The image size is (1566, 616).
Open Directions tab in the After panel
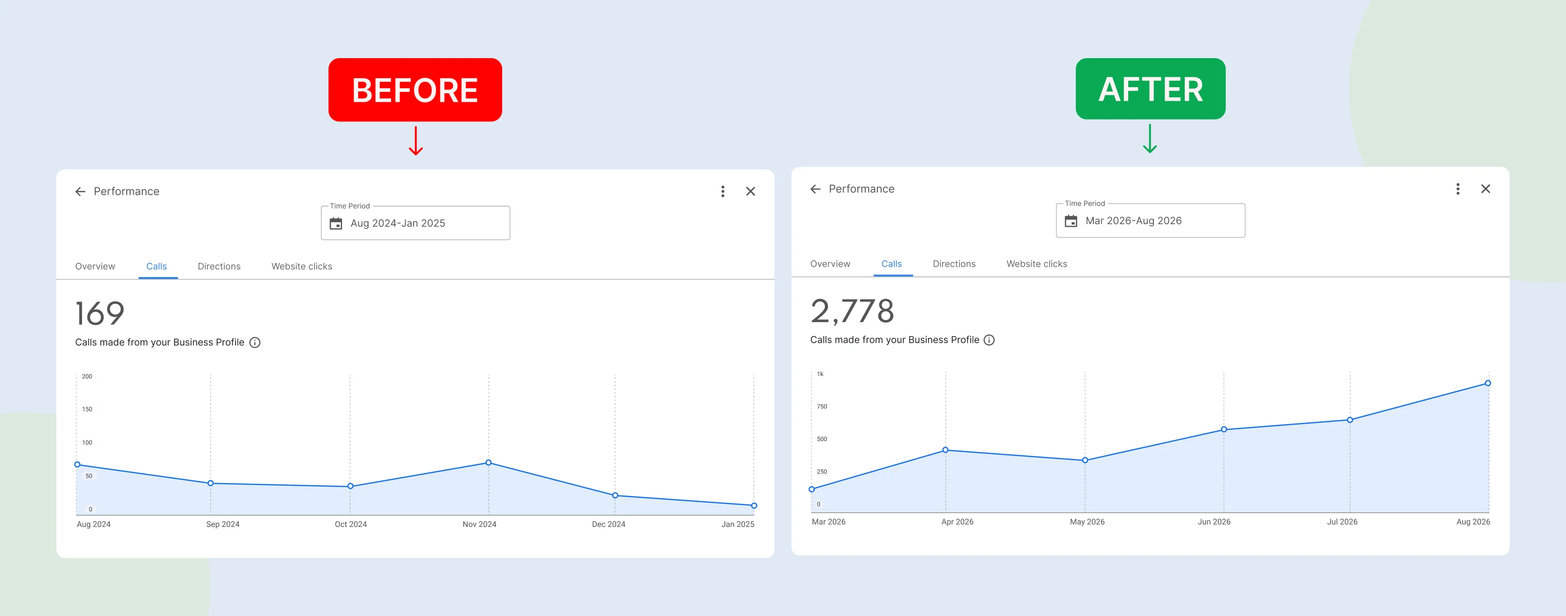[954, 264]
